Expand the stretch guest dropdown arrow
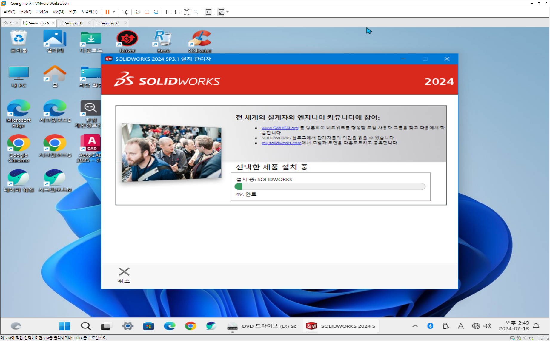This screenshot has width=550, height=341. coord(228,12)
